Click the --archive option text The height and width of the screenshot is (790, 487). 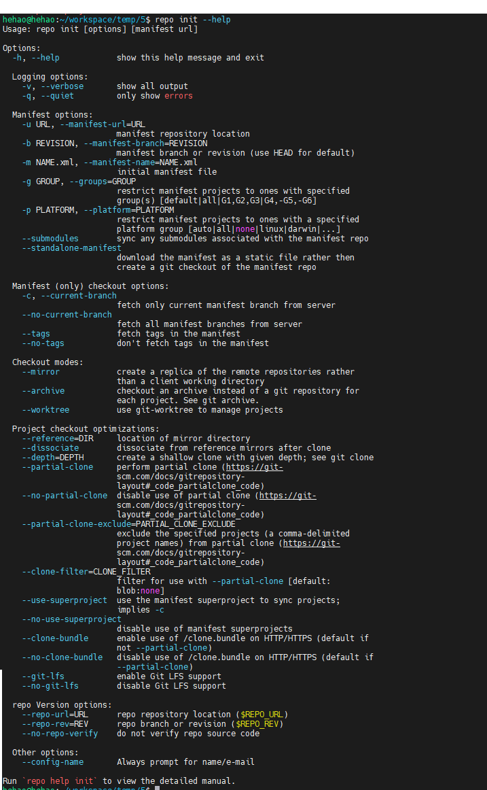coord(43,391)
